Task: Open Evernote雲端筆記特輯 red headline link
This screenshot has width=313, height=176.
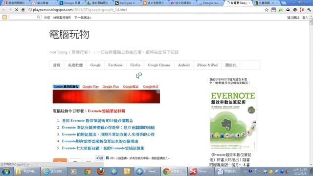Action: click(107, 111)
